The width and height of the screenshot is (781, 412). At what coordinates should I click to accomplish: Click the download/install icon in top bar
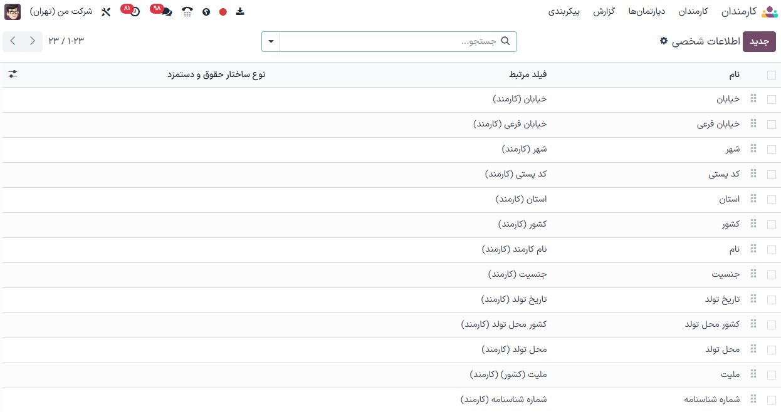tap(240, 12)
